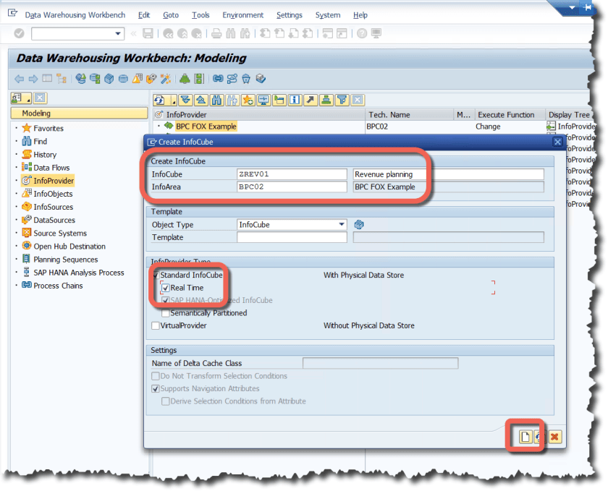608x491 pixels.
Task: Click the red X Cancel icon in dialog
Action: point(554,437)
